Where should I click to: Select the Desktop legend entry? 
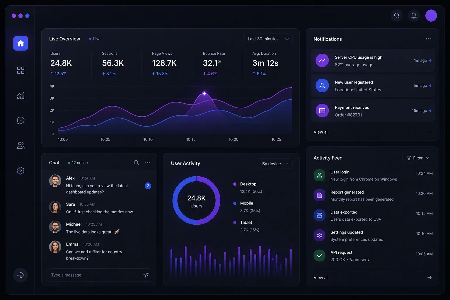tap(248, 187)
